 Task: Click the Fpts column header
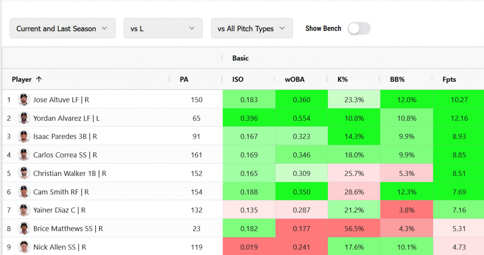tap(449, 79)
